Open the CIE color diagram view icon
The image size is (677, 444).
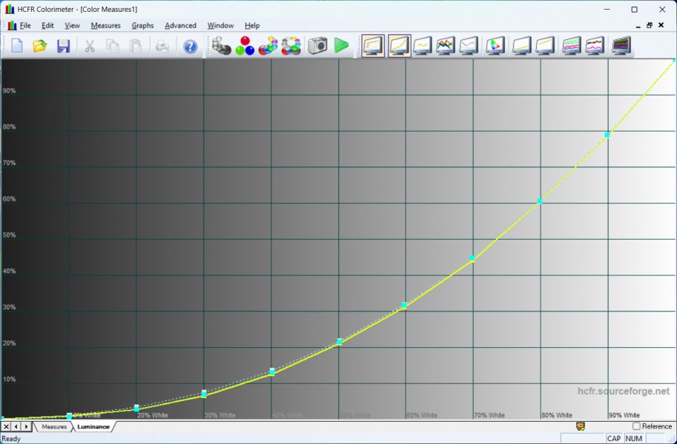[495, 46]
